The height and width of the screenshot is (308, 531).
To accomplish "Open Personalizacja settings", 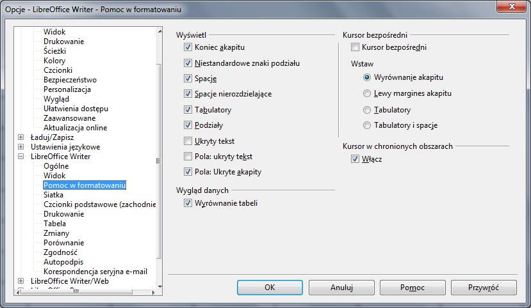I will point(67,89).
